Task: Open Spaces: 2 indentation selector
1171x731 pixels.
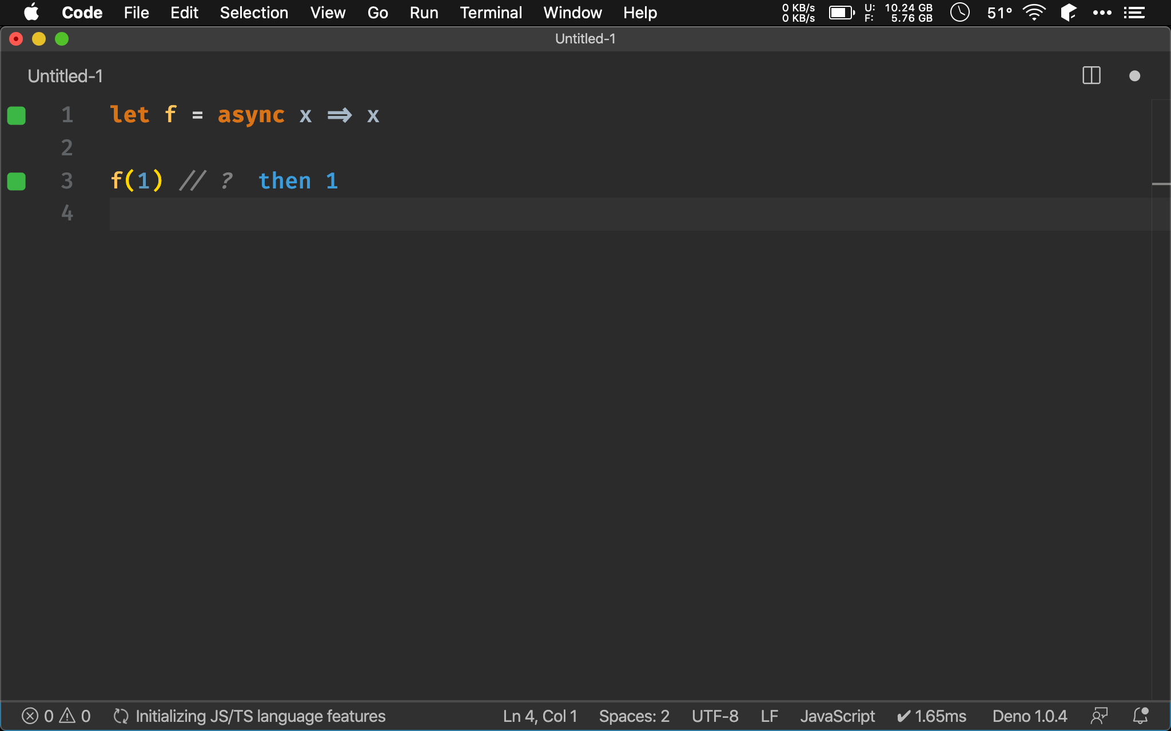Action: [x=634, y=716]
